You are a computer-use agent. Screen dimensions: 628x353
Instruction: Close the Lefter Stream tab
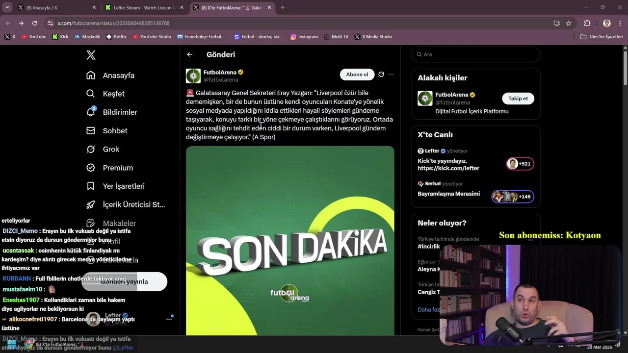182,8
